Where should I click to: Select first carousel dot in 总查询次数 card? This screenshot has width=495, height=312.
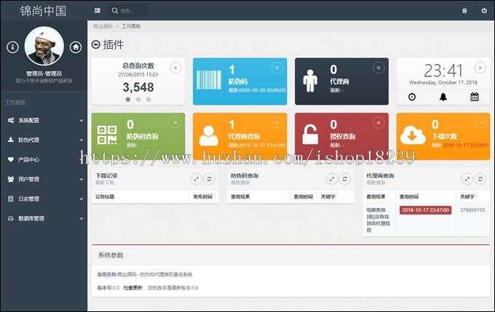(128, 100)
